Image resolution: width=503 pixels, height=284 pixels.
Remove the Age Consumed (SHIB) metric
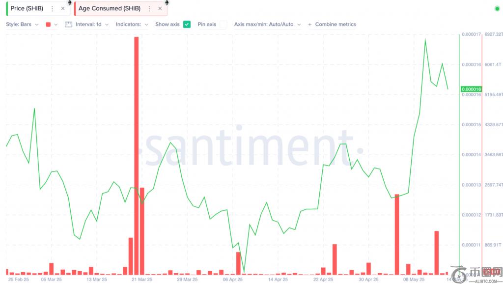[x=160, y=8]
